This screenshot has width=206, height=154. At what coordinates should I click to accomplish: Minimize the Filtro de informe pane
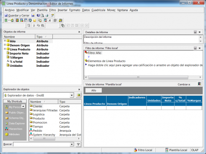(x=195, y=48)
